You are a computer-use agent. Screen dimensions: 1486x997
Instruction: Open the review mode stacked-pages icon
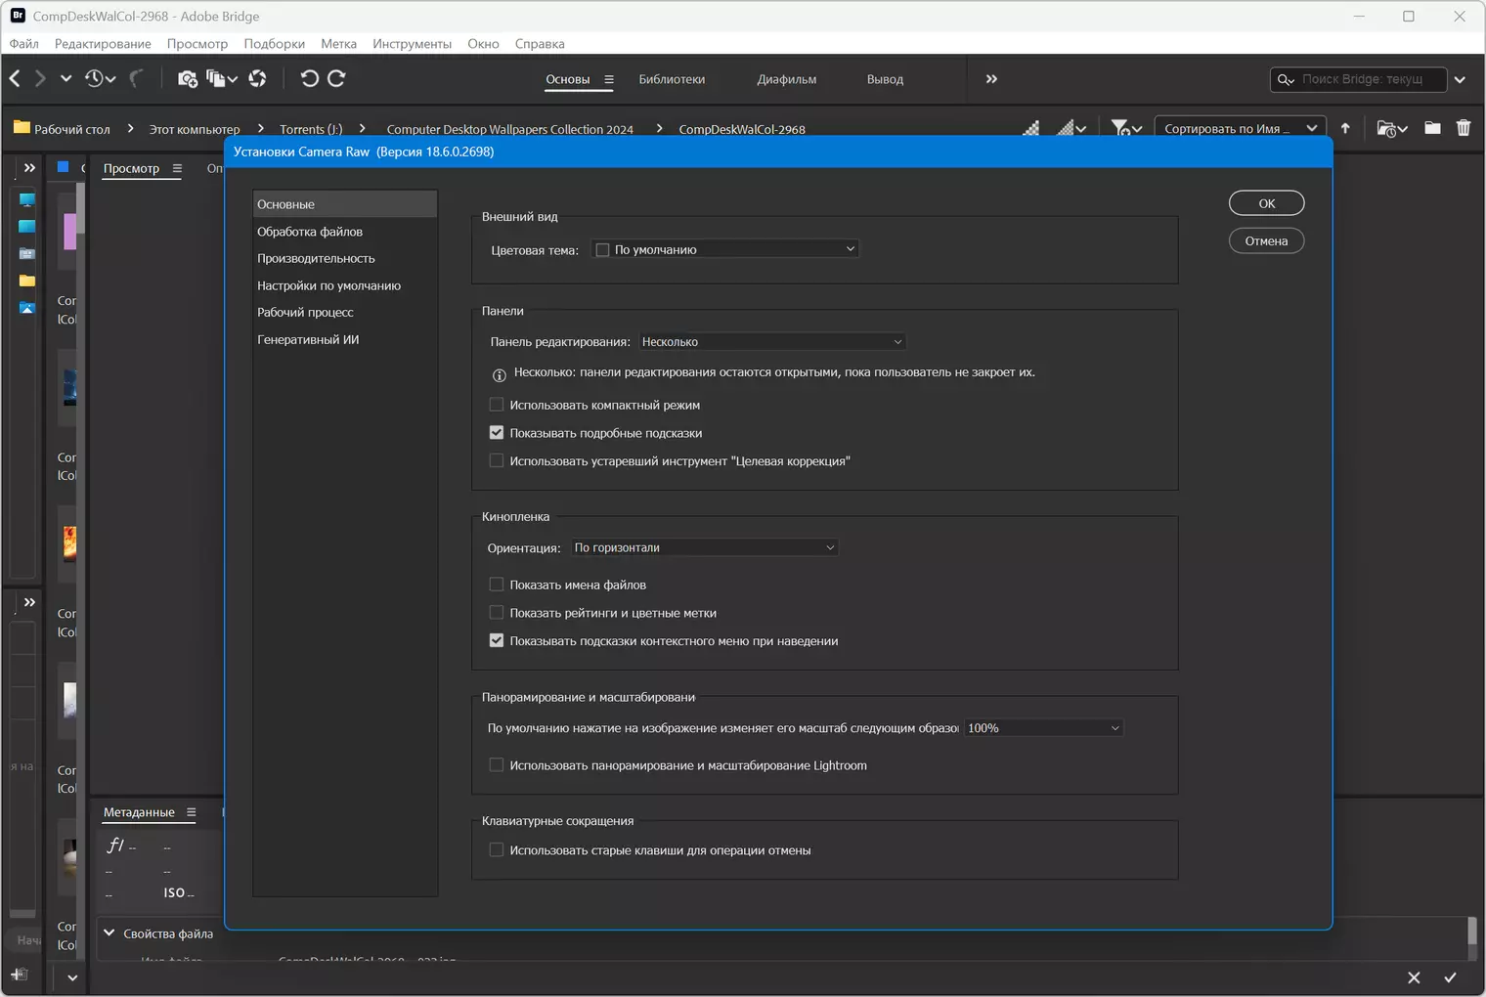pyautogui.click(x=222, y=78)
